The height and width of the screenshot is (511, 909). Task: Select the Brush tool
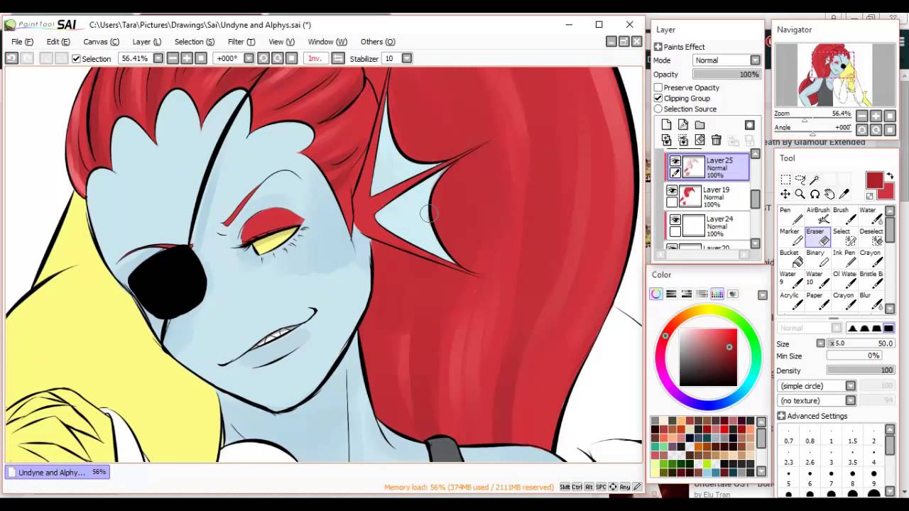click(x=844, y=215)
